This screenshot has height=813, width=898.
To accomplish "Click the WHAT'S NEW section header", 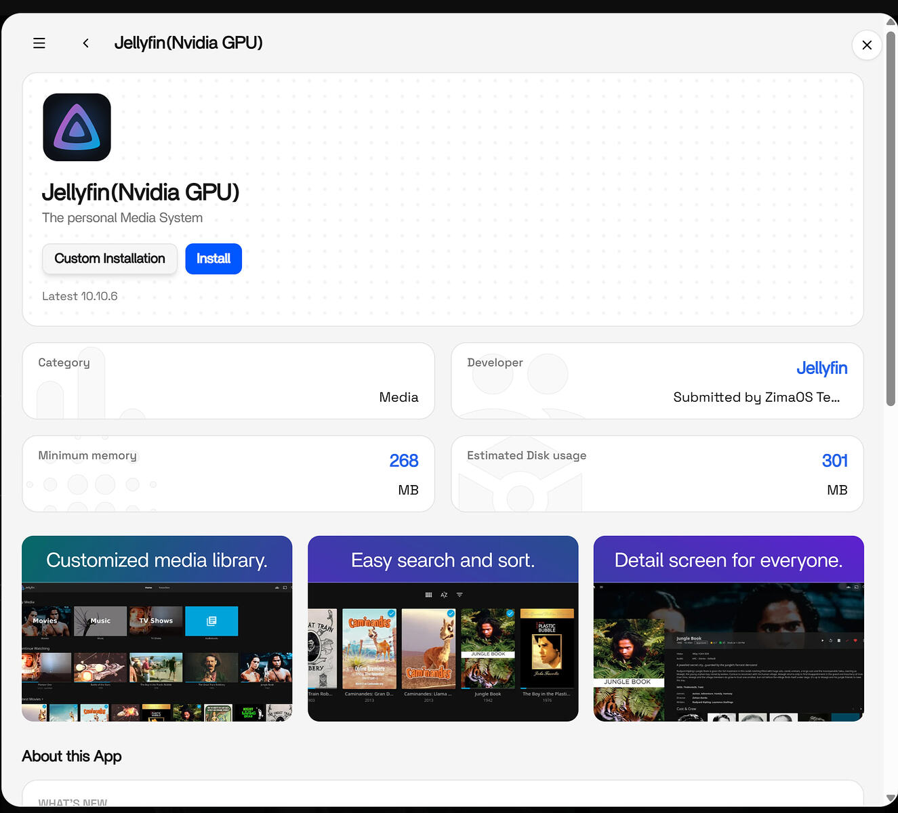I will tap(73, 803).
